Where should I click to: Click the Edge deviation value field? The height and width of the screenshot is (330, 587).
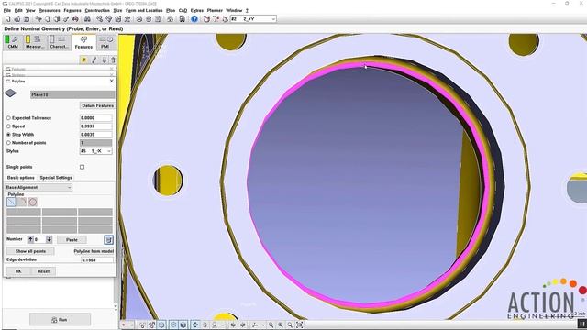tap(97, 259)
